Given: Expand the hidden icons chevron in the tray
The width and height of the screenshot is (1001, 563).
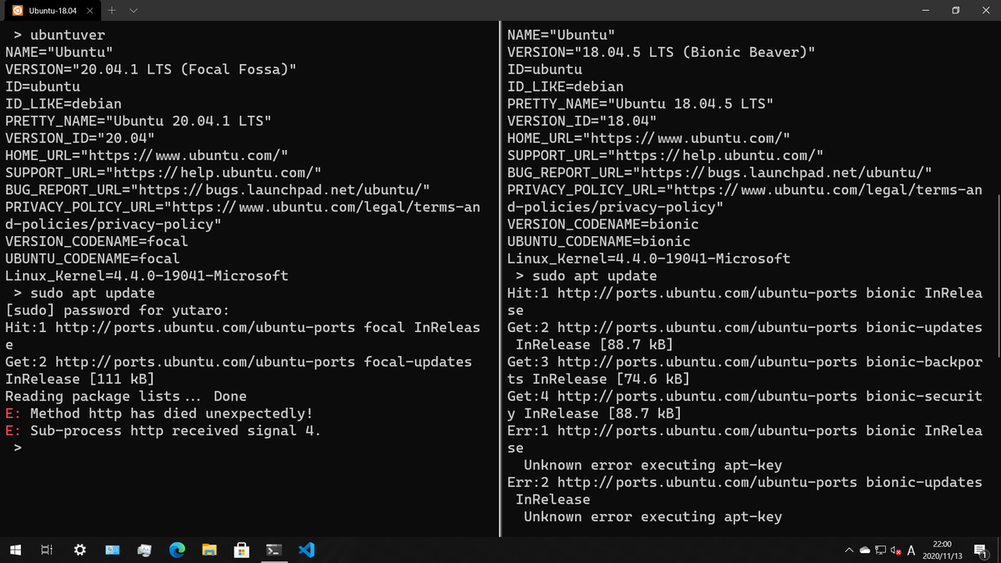Looking at the screenshot, I should point(849,550).
